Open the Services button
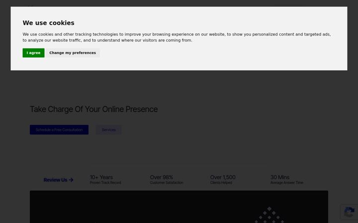The image size is (358, 223). (x=109, y=130)
